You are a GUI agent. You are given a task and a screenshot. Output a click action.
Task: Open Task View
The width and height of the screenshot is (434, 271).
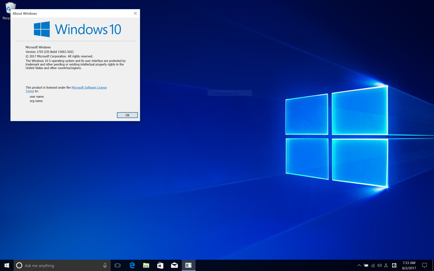tap(117, 265)
